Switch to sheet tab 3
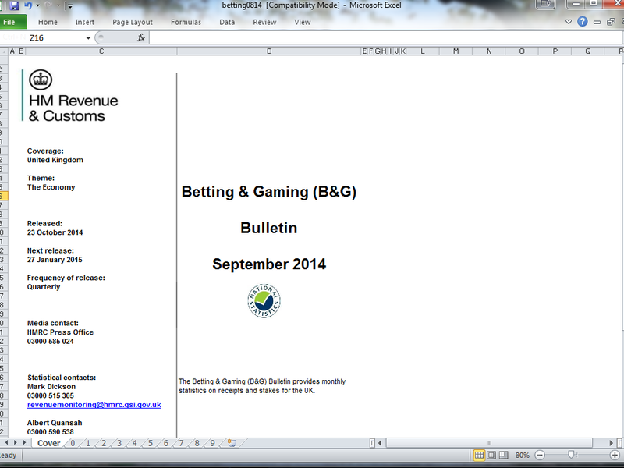624x468 pixels. click(119, 443)
